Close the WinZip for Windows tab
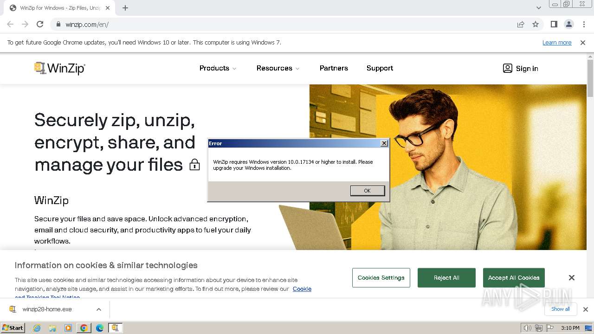Viewport: 594px width, 334px height. point(108,8)
